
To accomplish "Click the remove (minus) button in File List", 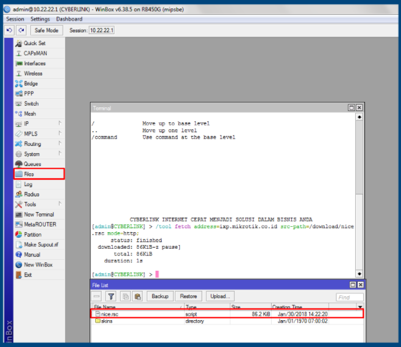I will 96,296.
